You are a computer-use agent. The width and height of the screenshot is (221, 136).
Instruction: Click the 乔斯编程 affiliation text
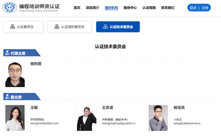click(x=115, y=120)
